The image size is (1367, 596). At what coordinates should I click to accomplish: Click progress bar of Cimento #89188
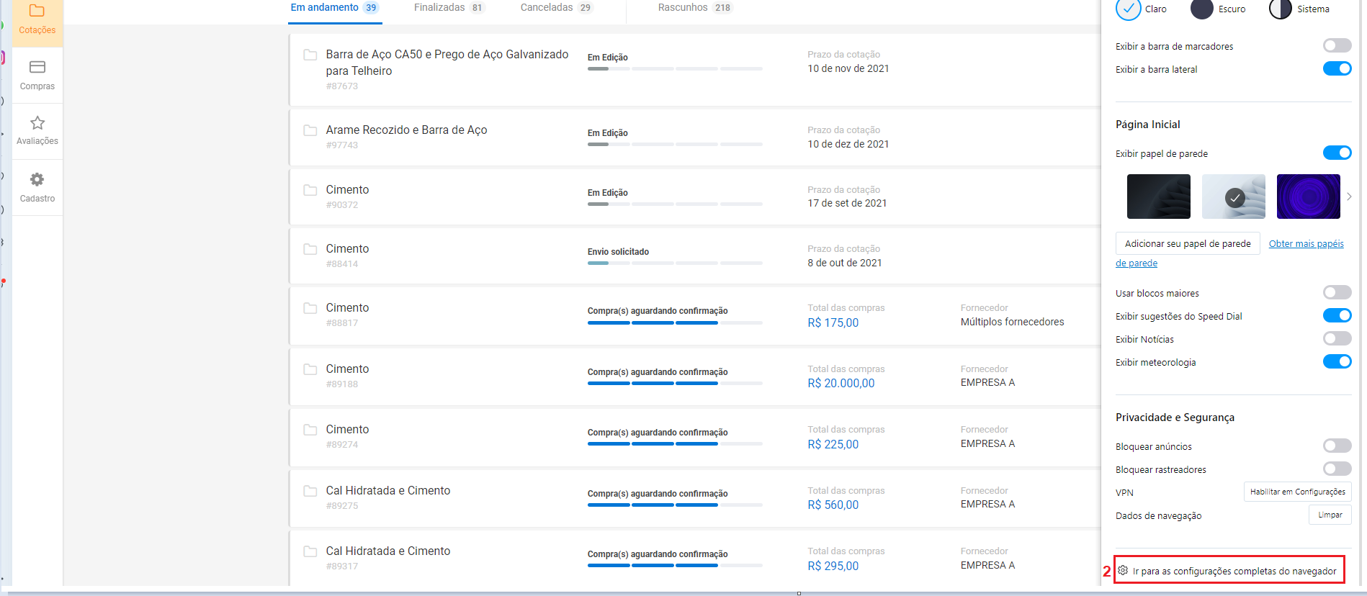coord(675,384)
